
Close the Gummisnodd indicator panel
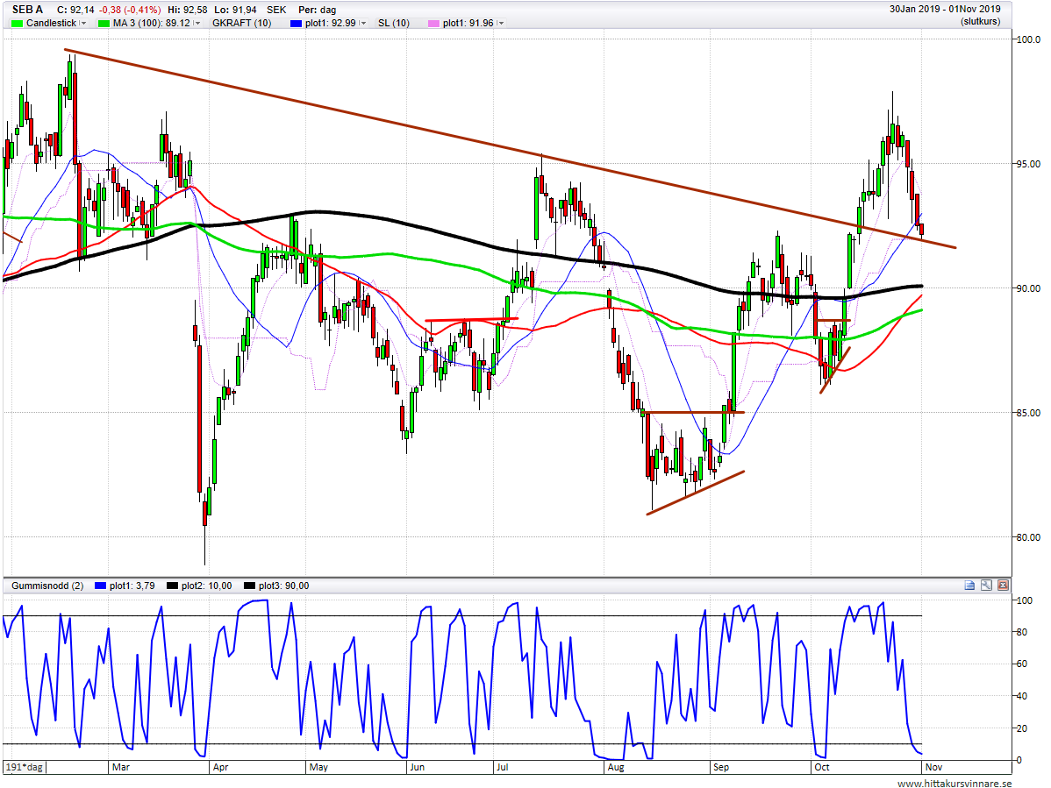tap(1003, 586)
